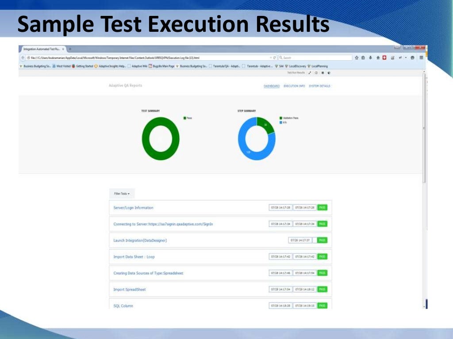The height and width of the screenshot is (339, 453).
Task: Open a new browser tab with plus
Action: [70, 49]
